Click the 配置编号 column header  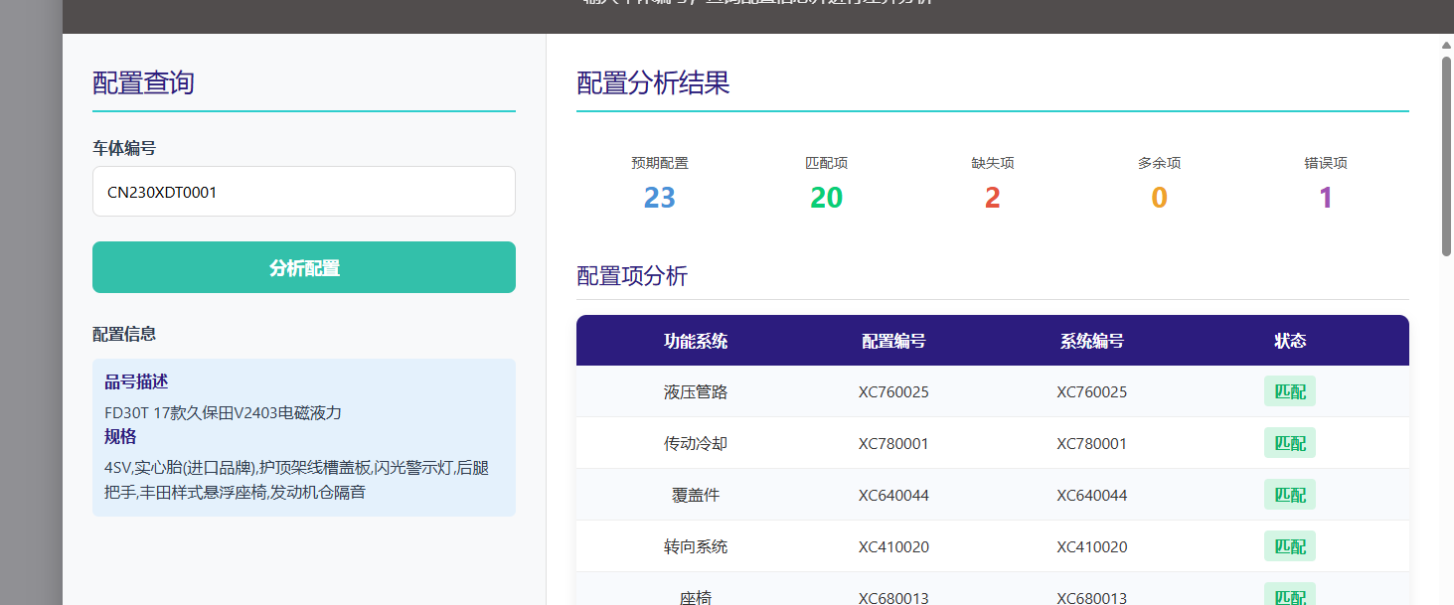click(893, 341)
